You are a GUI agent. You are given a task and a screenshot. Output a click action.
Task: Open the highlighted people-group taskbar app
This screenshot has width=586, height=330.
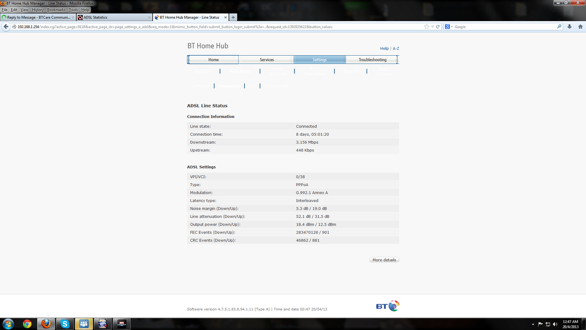pos(84,324)
